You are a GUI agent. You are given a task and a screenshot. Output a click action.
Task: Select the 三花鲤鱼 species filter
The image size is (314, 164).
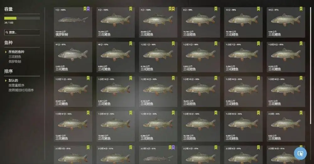15,57
